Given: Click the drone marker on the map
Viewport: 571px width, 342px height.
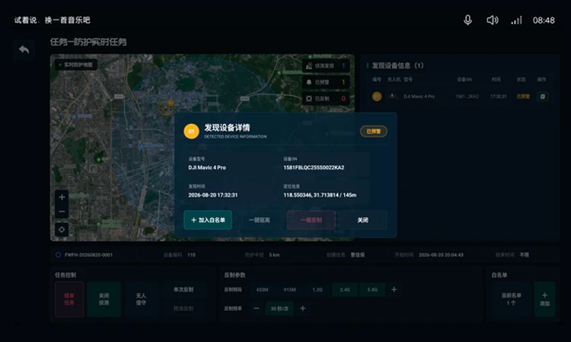Looking at the screenshot, I should (x=167, y=108).
